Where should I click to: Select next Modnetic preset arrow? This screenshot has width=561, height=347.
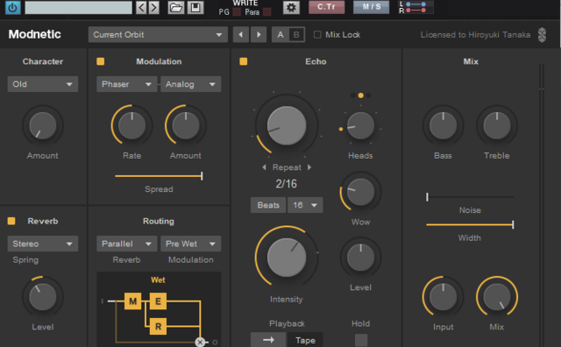tap(259, 35)
